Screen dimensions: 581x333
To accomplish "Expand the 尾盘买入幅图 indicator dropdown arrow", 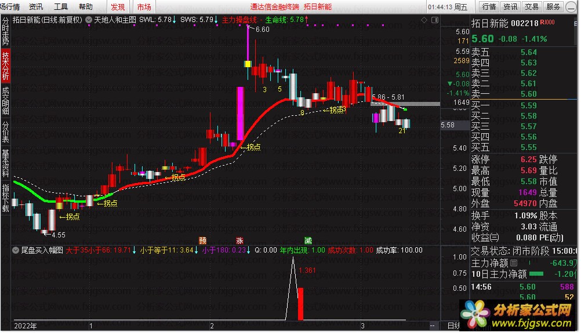I will [x=16, y=251].
